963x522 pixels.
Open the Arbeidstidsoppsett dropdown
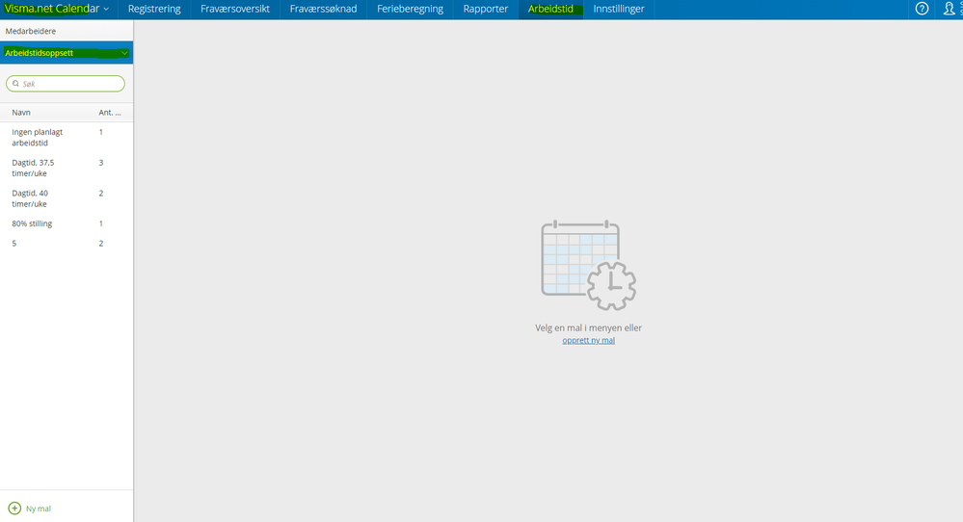67,53
